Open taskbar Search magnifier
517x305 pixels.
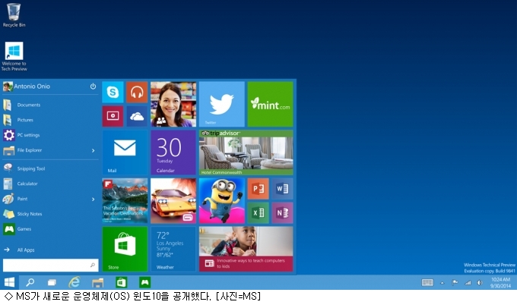click(x=30, y=282)
